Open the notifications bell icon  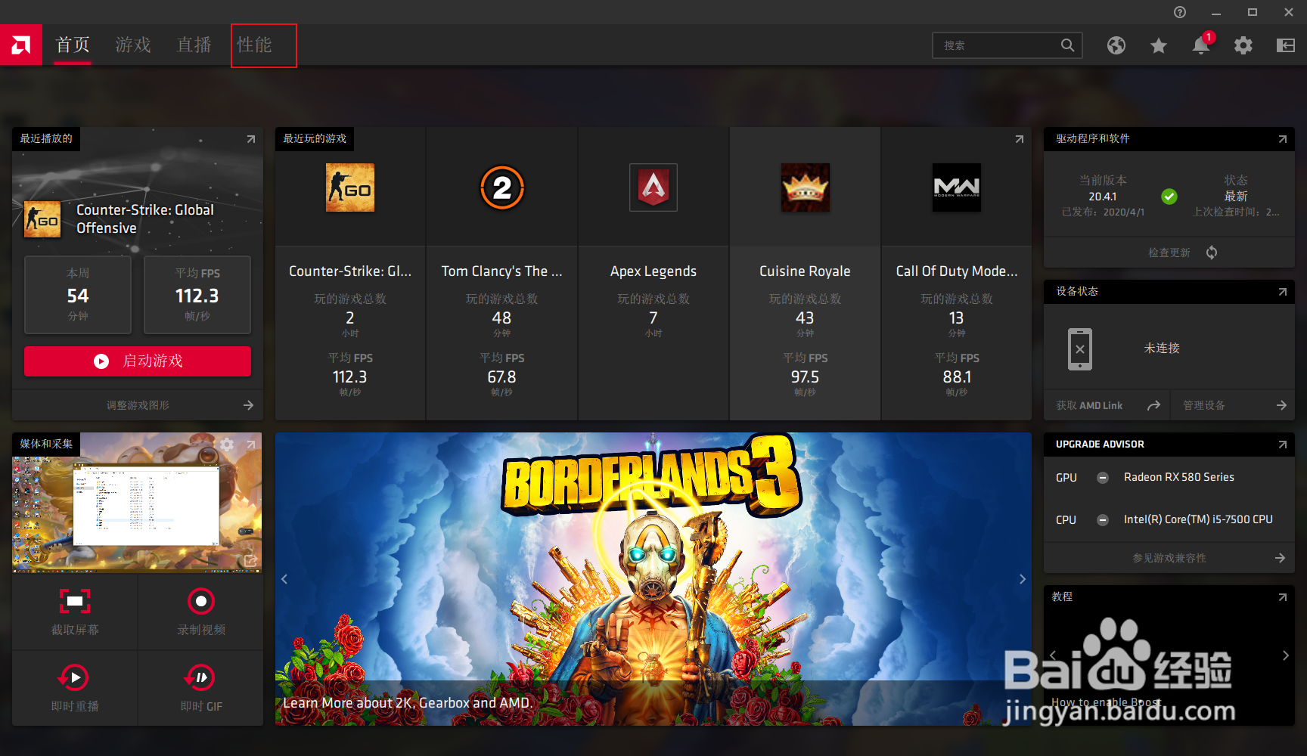[1201, 45]
